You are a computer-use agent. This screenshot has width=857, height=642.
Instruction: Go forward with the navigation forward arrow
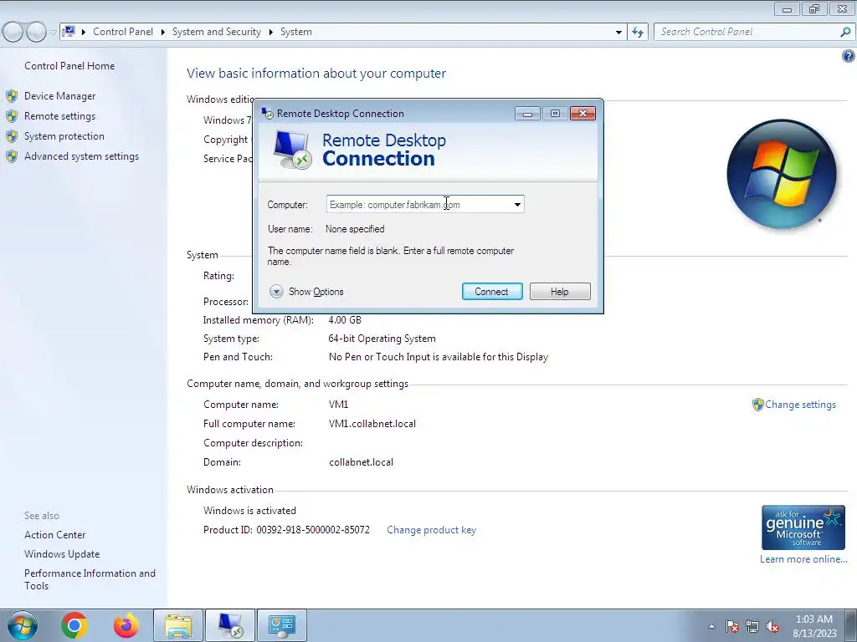[x=36, y=33]
